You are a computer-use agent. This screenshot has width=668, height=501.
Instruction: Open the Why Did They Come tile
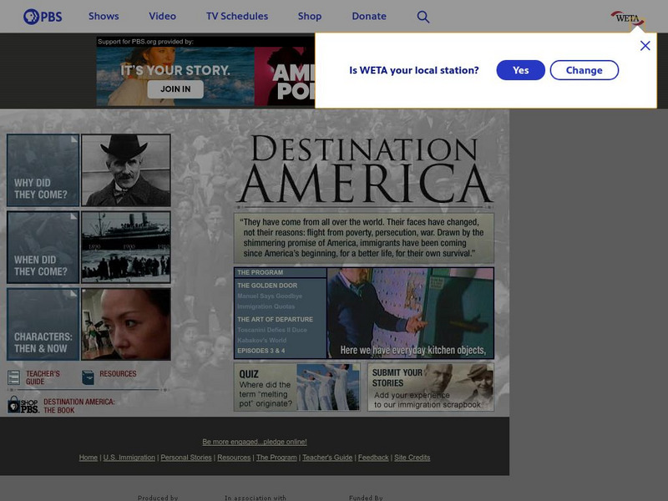pyautogui.click(x=43, y=170)
